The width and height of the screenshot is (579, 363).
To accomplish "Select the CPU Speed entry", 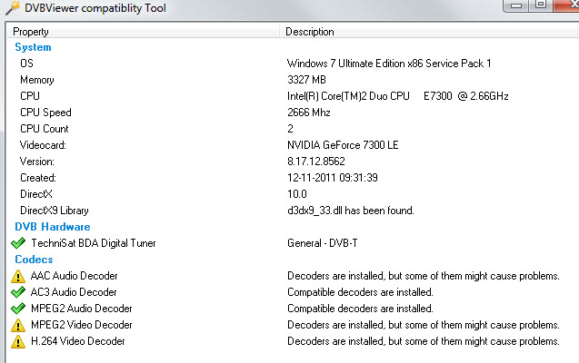I will pos(45,113).
